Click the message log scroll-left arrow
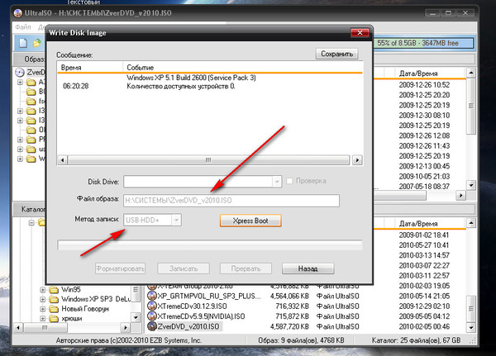The height and width of the screenshot is (356, 496). pos(62,160)
